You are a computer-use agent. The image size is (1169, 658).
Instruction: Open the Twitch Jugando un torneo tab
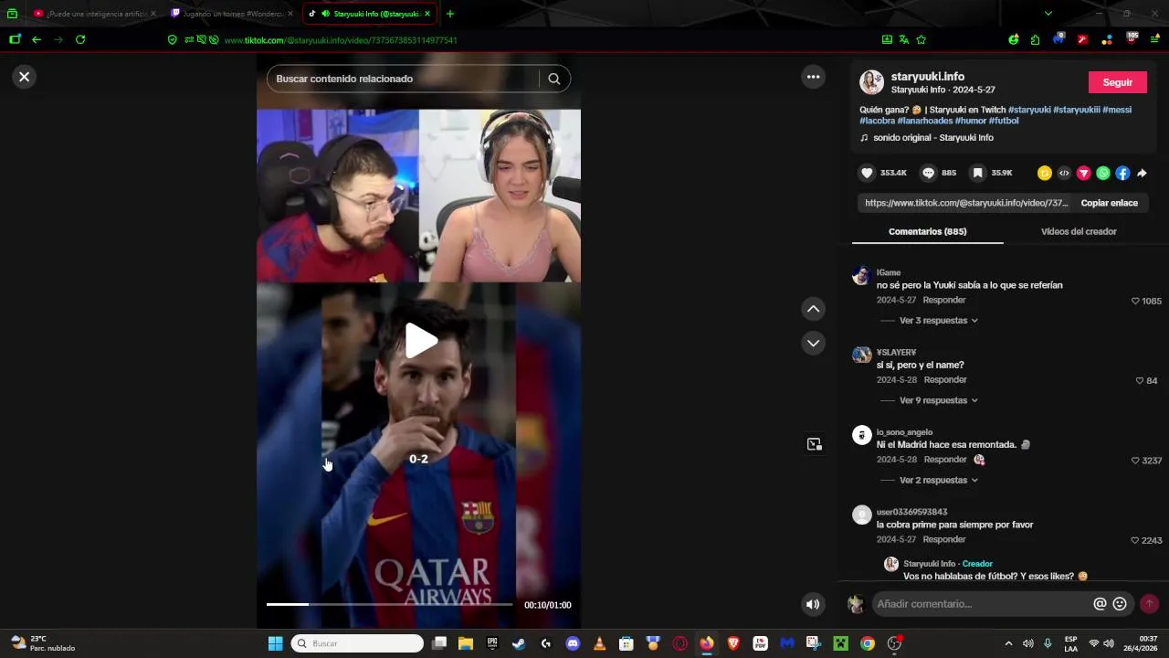[x=230, y=14]
